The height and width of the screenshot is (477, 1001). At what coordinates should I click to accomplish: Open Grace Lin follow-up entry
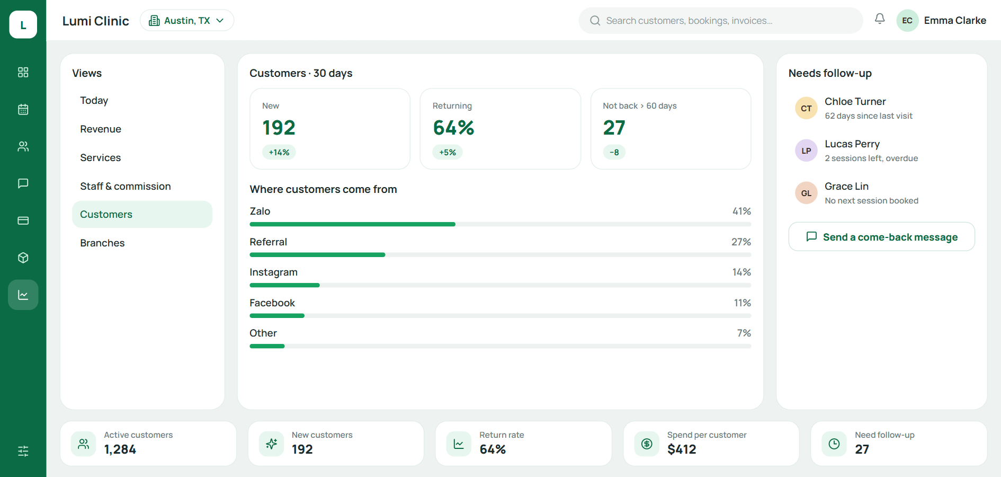point(882,193)
